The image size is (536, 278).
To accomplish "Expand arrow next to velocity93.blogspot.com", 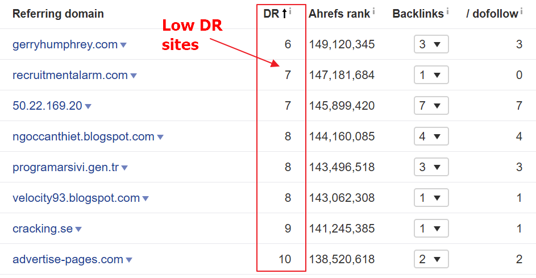I will click(x=146, y=198).
